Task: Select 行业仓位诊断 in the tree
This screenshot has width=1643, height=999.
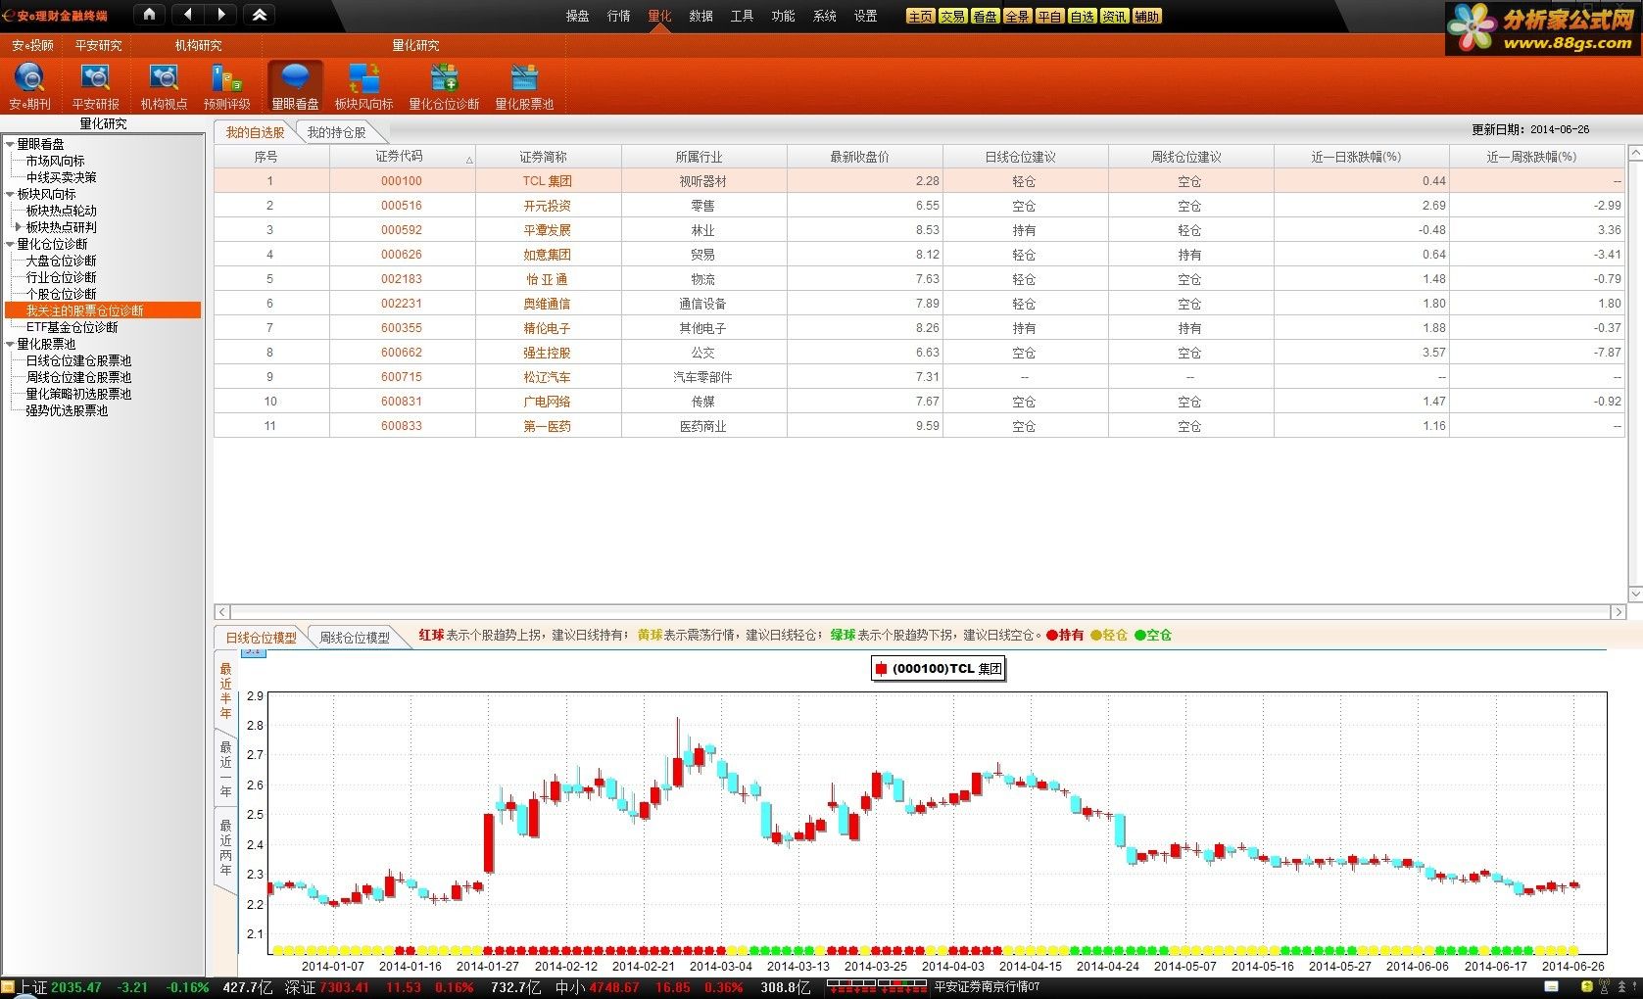Action: [61, 277]
